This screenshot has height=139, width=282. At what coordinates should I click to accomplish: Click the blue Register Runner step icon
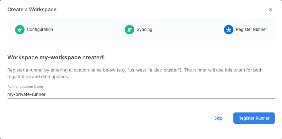point(229,30)
